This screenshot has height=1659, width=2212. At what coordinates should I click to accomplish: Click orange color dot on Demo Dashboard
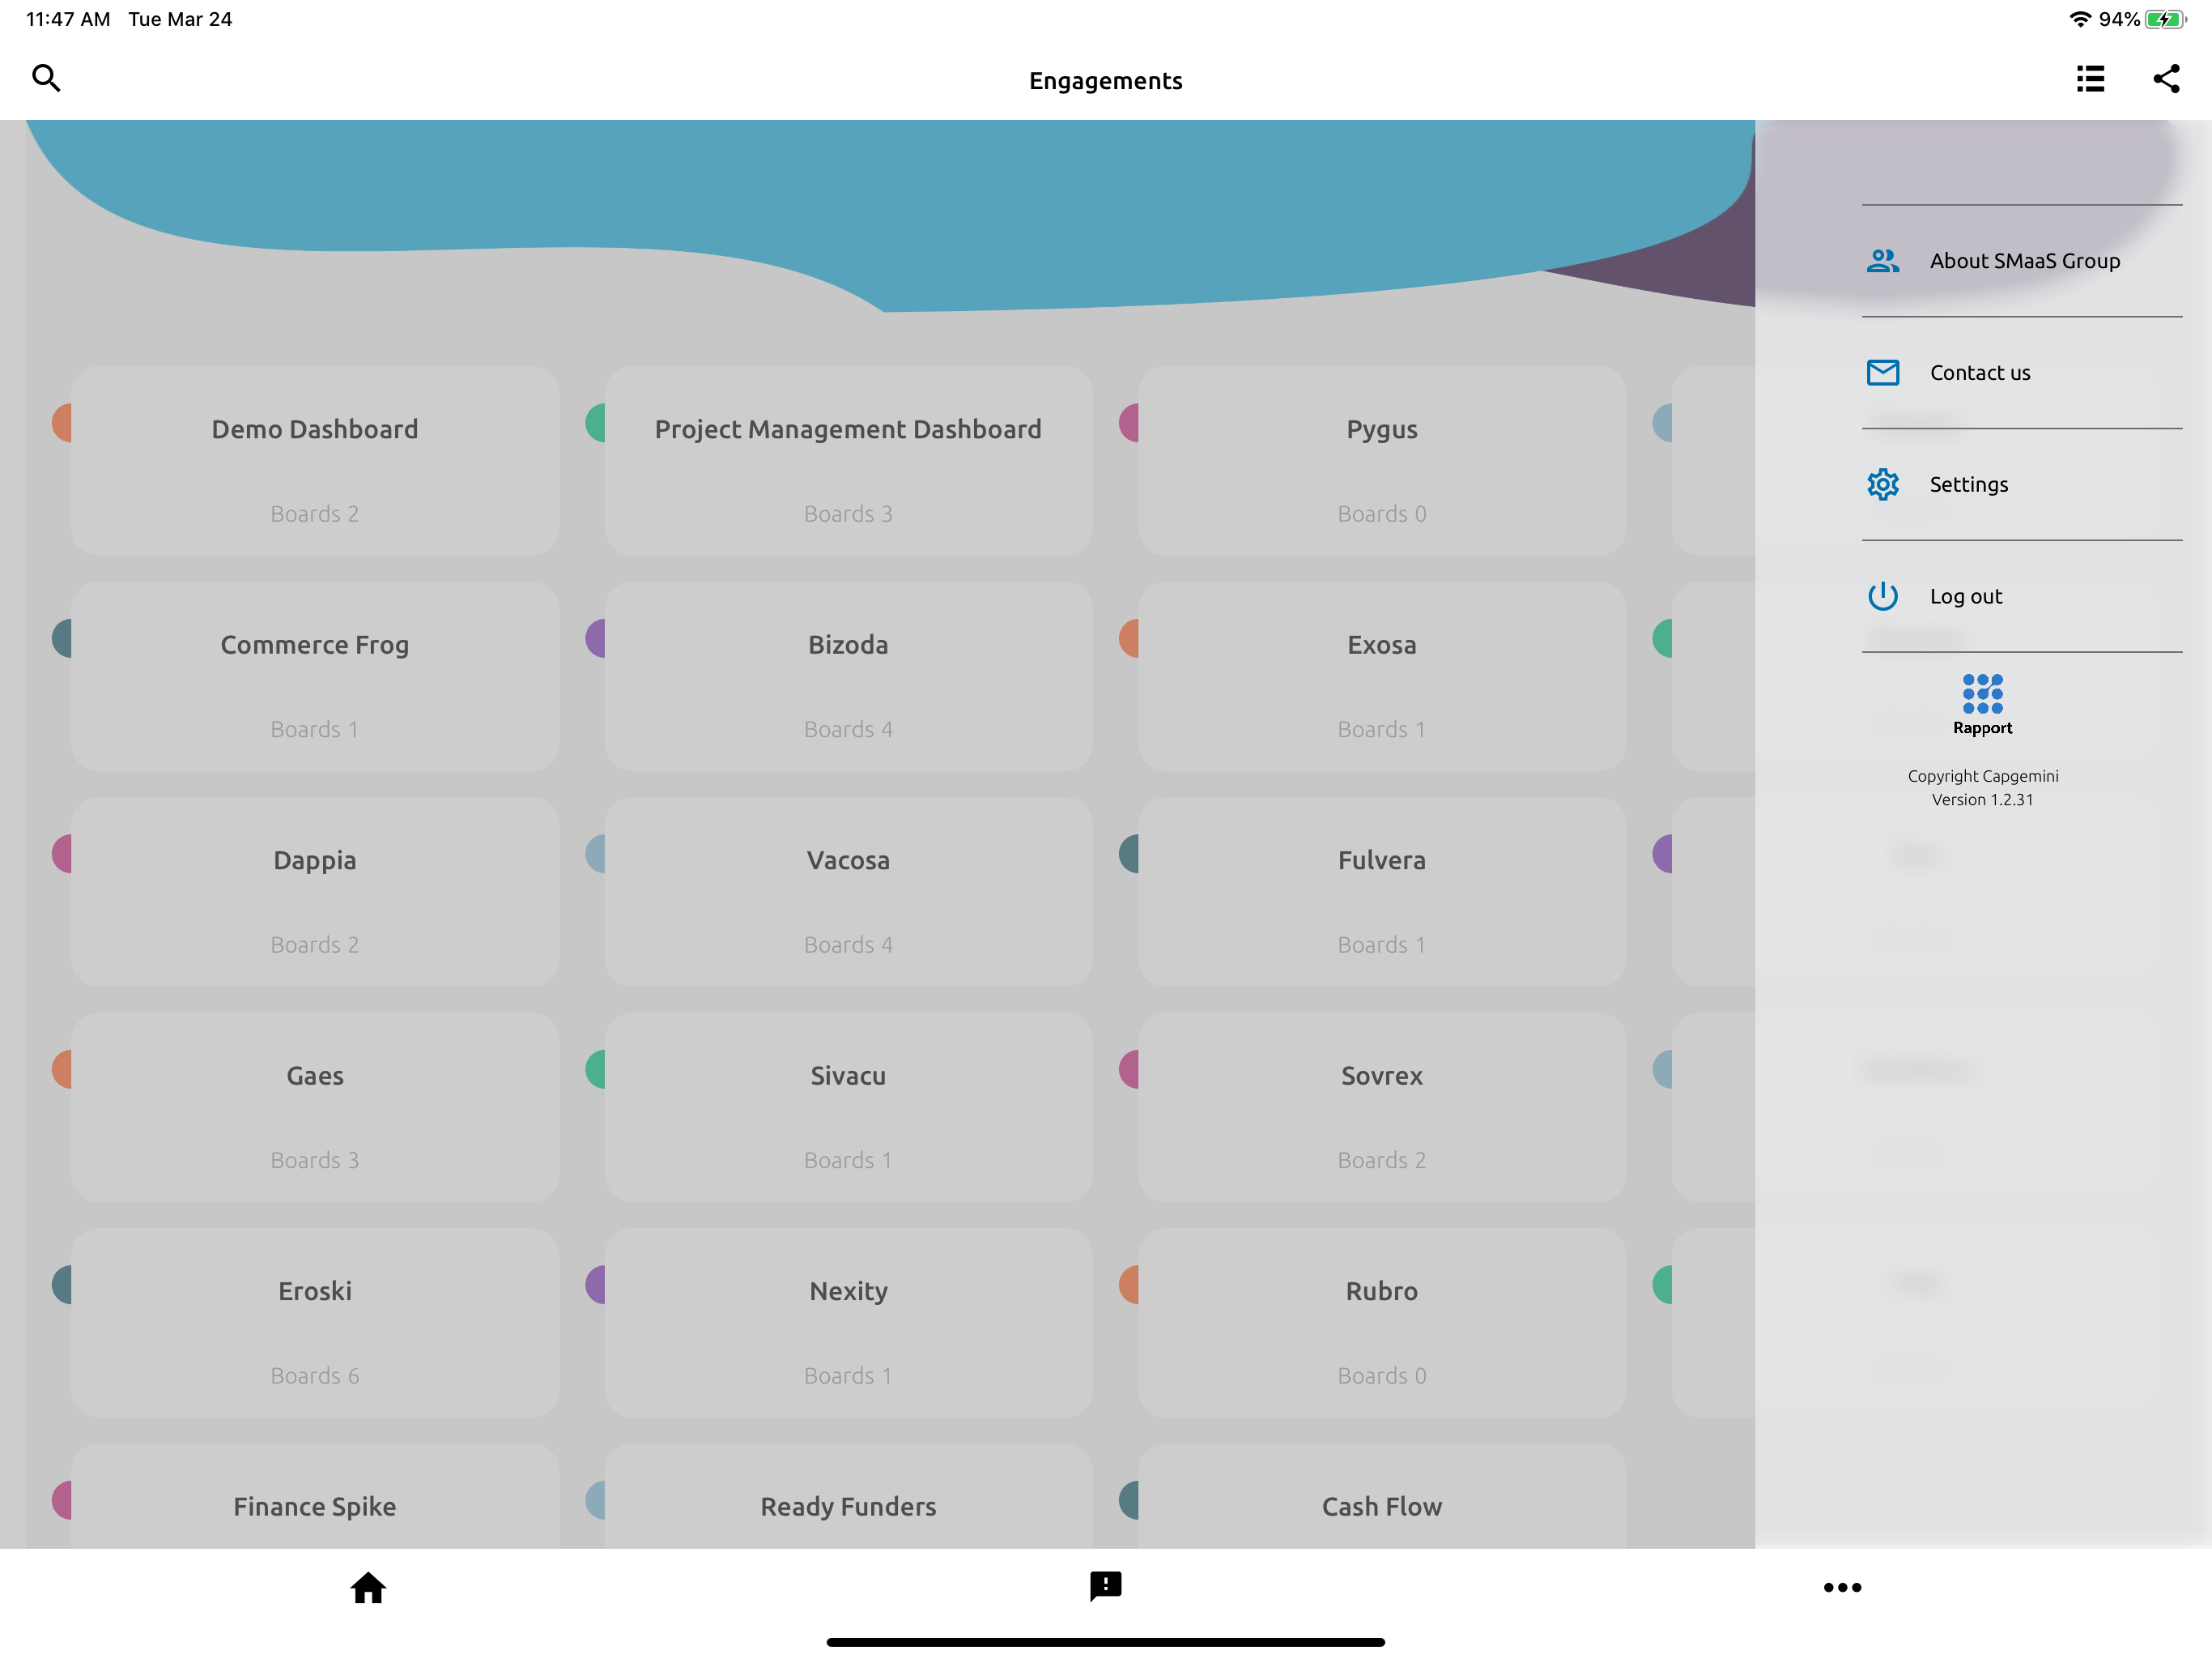coord(62,423)
